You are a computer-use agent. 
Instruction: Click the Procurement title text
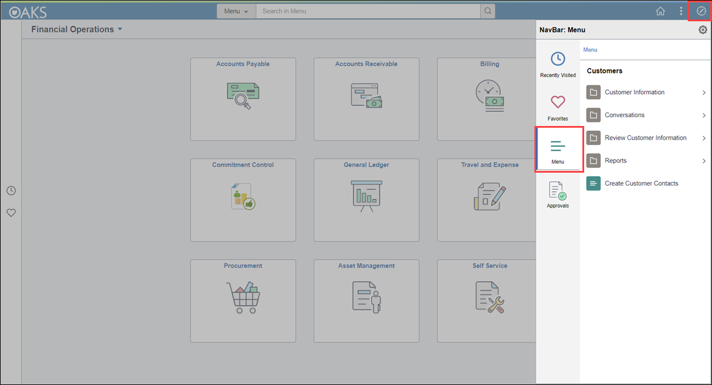[243, 266]
